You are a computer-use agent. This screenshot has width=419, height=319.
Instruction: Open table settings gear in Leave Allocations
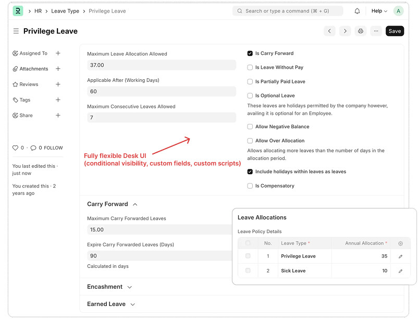(400, 243)
